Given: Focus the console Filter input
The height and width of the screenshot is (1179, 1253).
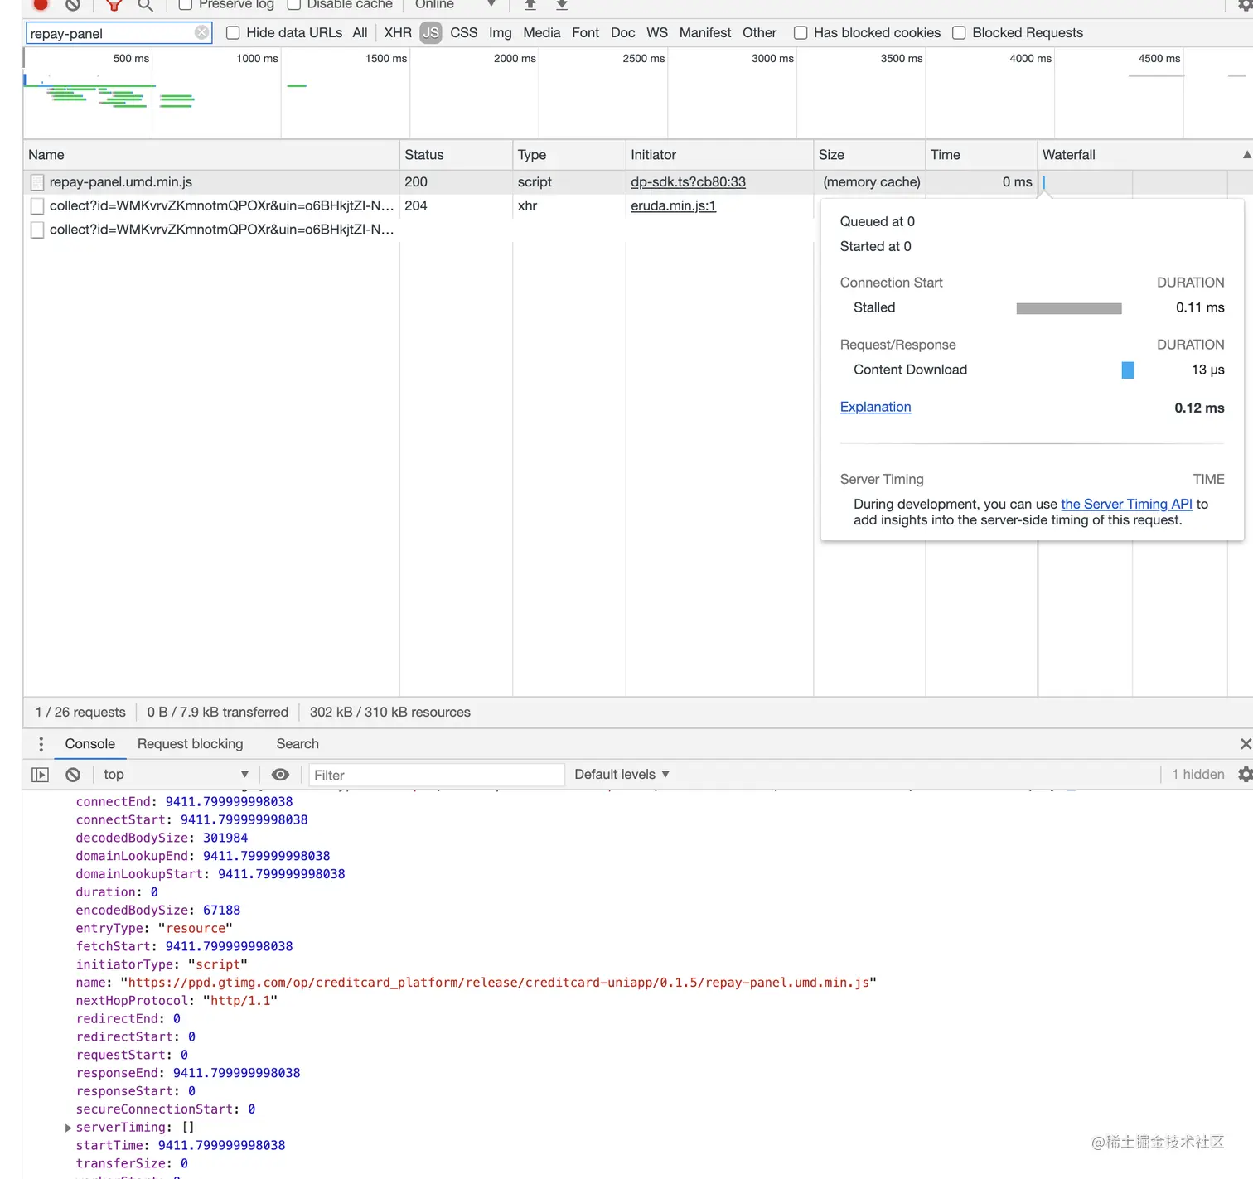Looking at the screenshot, I should point(437,776).
